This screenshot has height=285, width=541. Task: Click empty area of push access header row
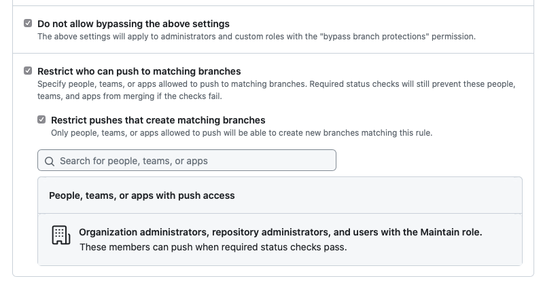click(379, 195)
